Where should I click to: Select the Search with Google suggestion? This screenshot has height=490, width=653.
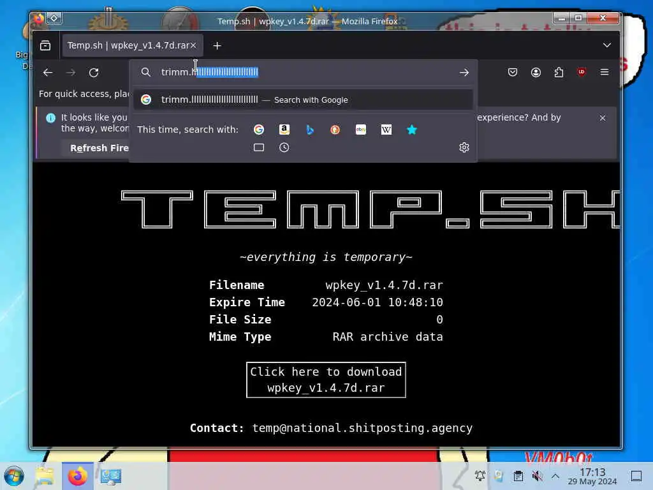[x=303, y=100]
